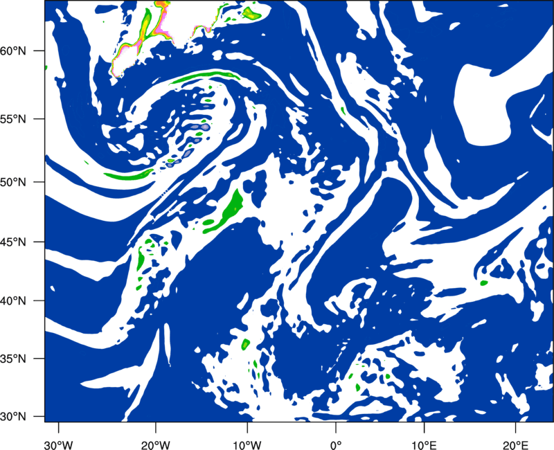
Task: Click the 10°W longitude label
Action: point(247,445)
